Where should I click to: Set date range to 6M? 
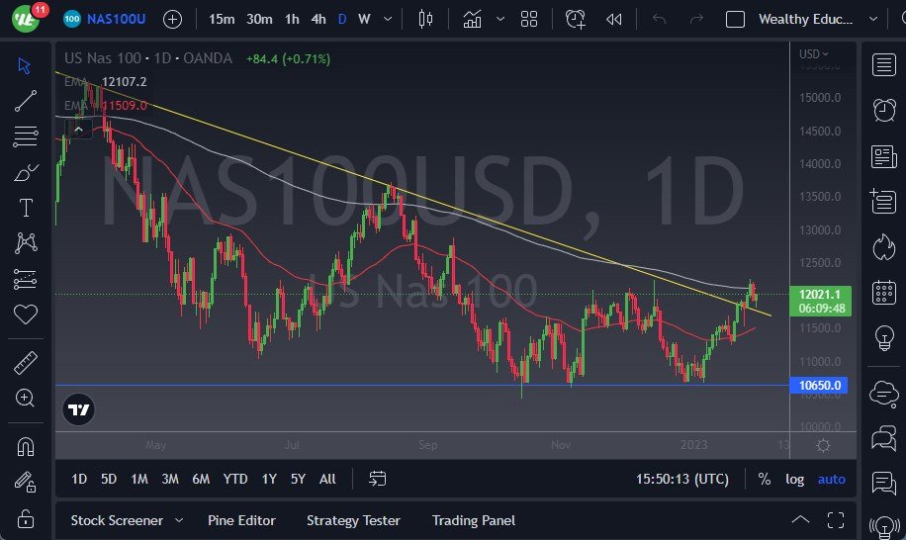tap(201, 479)
